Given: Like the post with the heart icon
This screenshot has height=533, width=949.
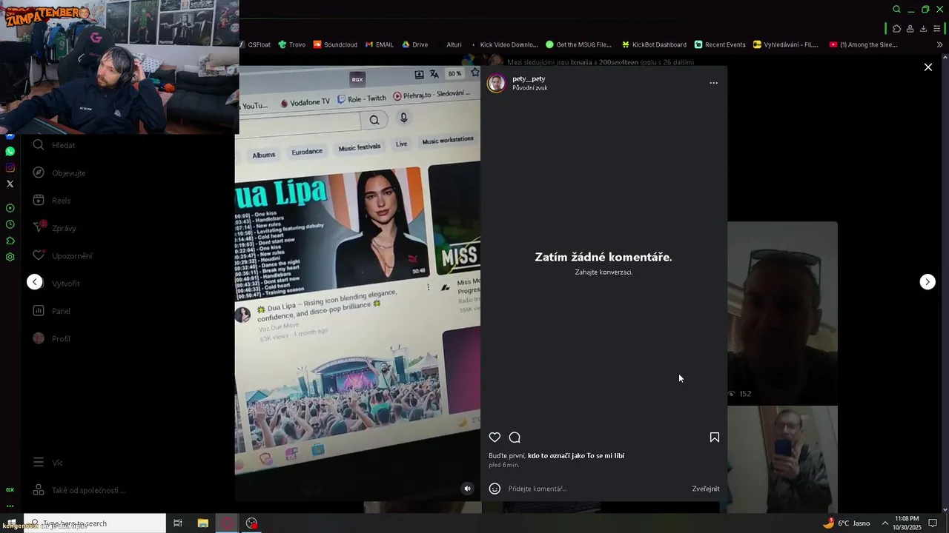Looking at the screenshot, I should coord(495,438).
